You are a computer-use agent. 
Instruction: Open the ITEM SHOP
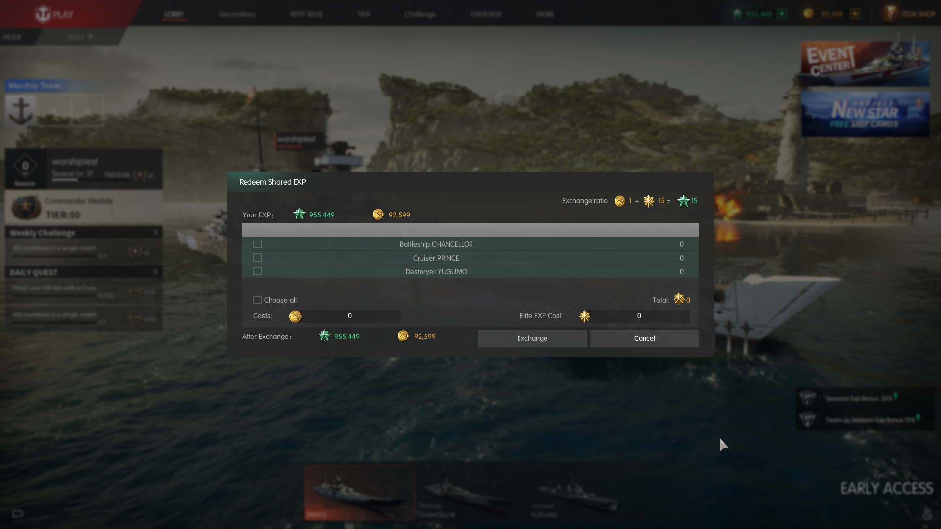click(x=919, y=14)
